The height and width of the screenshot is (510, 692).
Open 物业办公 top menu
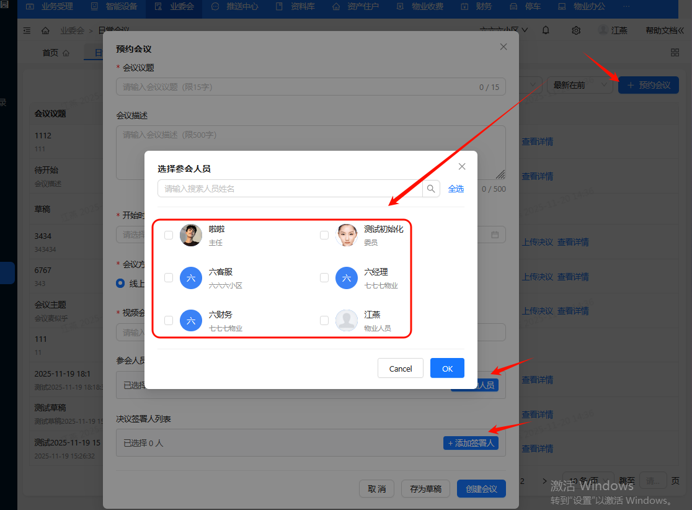[582, 7]
